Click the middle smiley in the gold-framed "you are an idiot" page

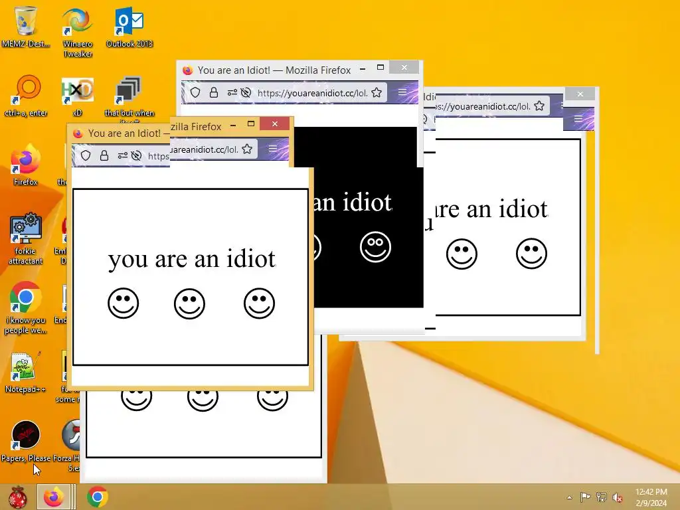(x=189, y=303)
